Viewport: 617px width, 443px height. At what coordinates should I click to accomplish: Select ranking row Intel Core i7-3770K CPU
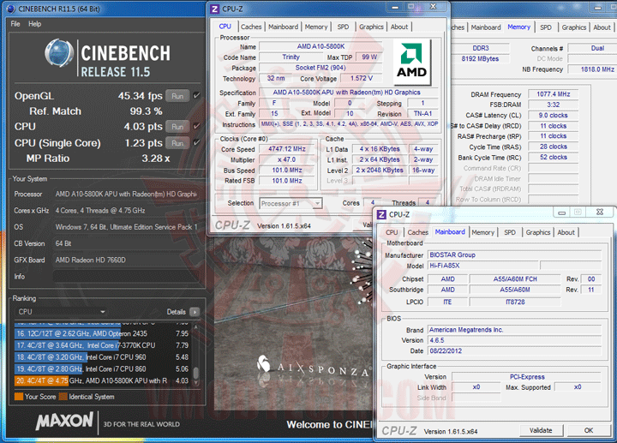pos(103,345)
